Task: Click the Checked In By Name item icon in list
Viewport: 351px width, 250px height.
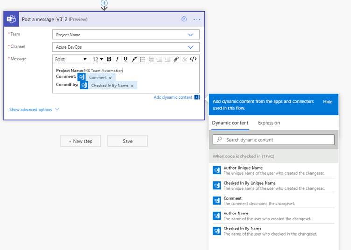Action: (217, 231)
